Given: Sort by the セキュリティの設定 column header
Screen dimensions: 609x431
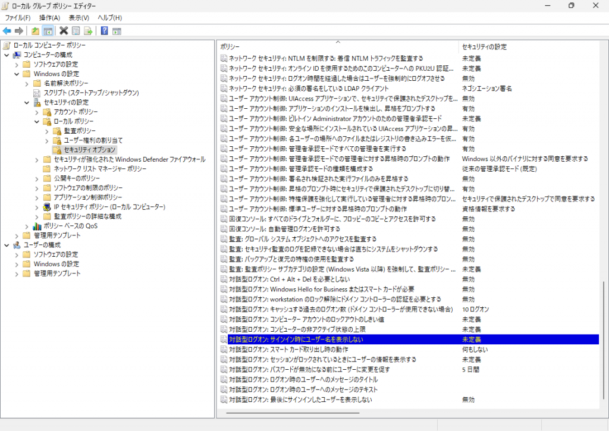Looking at the screenshot, I should [528, 46].
